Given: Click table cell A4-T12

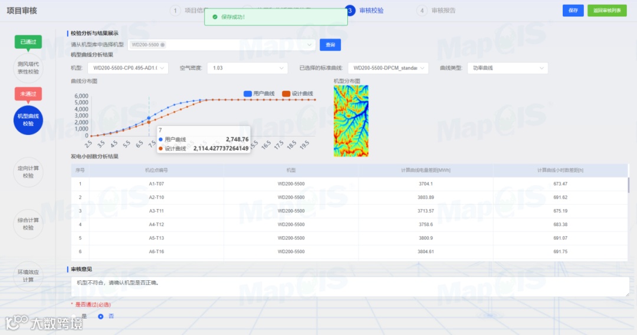Looking at the screenshot, I should pyautogui.click(x=156, y=224).
